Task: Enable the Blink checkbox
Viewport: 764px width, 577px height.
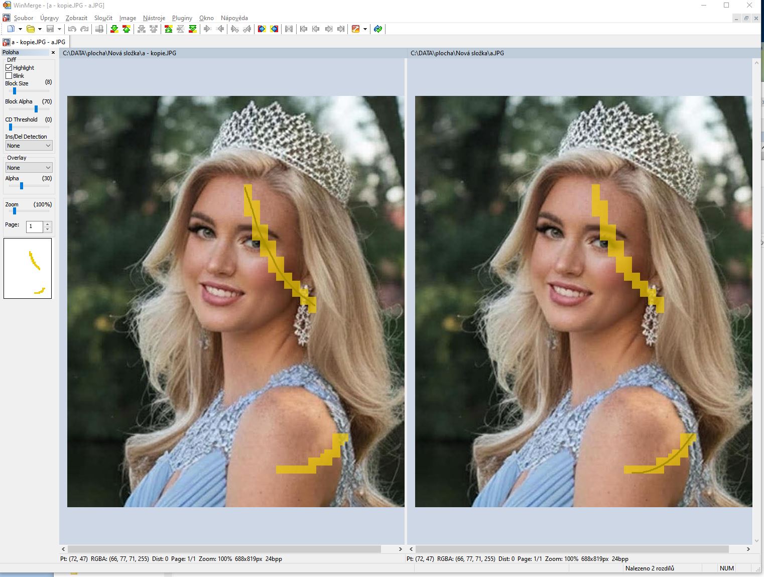Action: pyautogui.click(x=9, y=76)
